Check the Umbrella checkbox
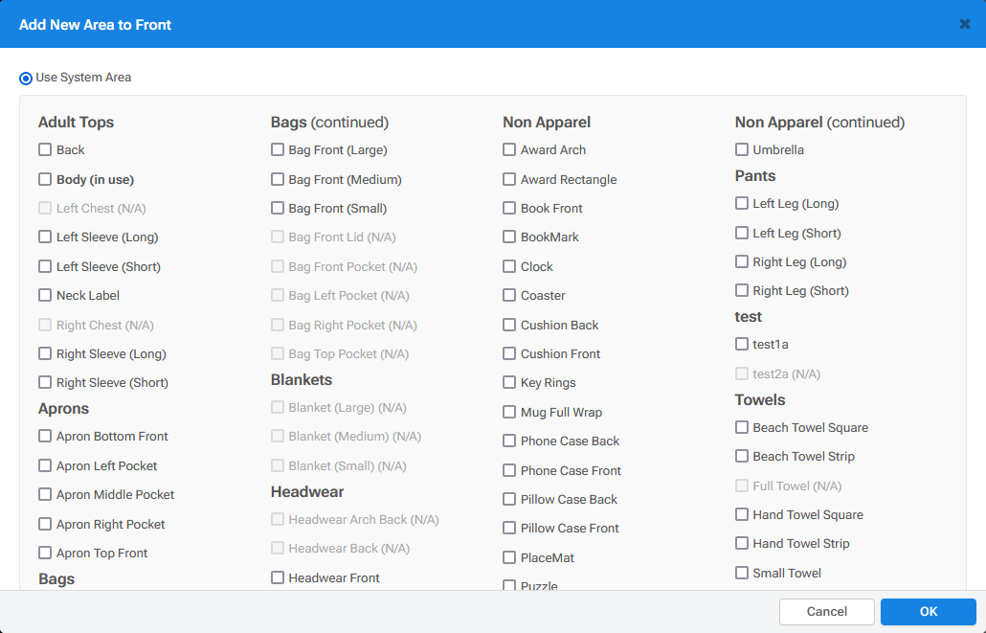The image size is (986, 633). pyautogui.click(x=742, y=149)
